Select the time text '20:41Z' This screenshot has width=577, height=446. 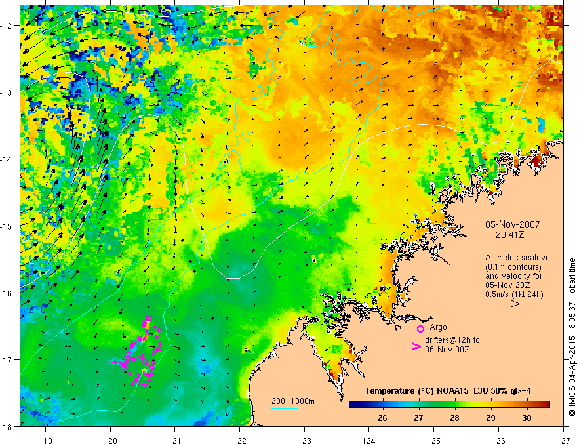(510, 234)
